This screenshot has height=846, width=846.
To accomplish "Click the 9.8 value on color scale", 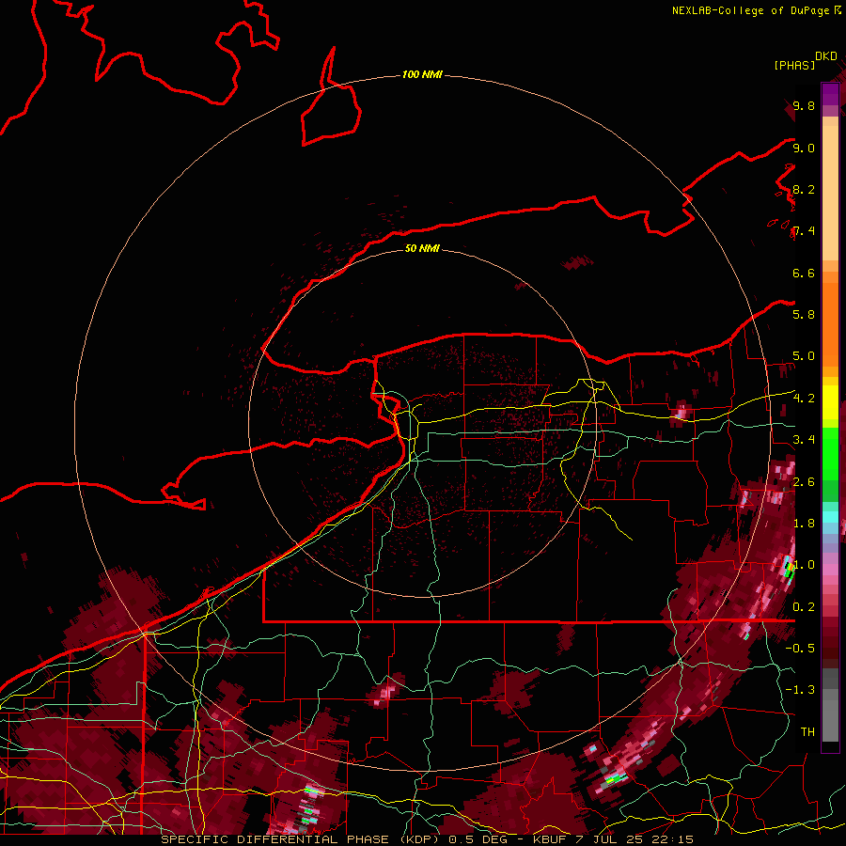I will coord(804,106).
